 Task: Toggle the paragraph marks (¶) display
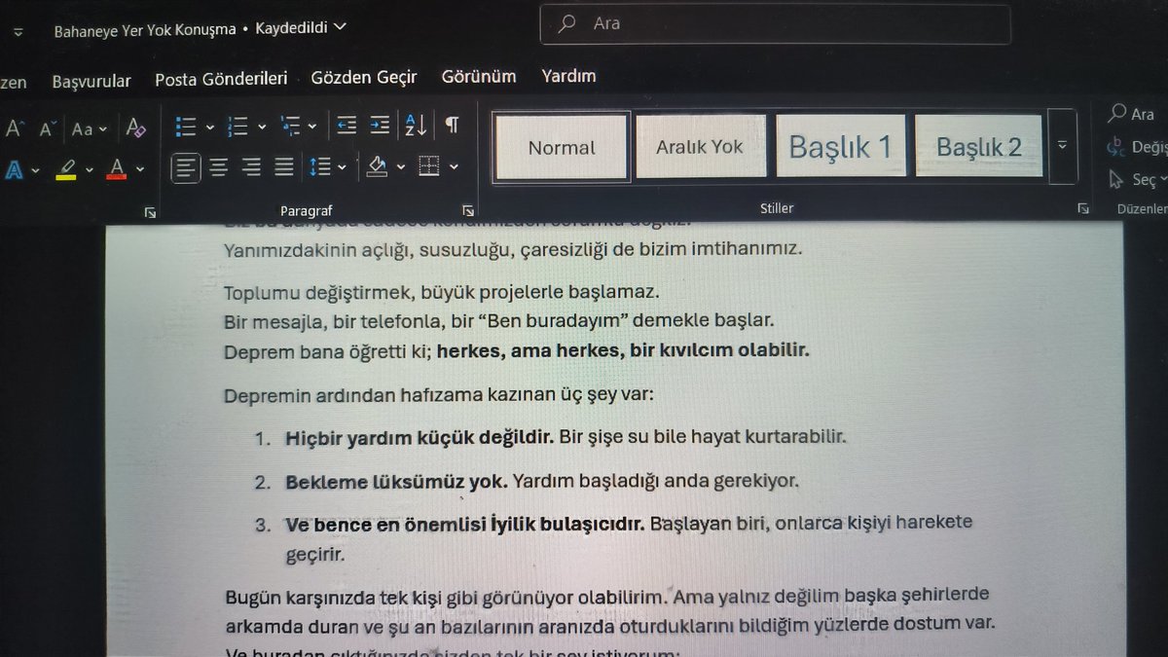pyautogui.click(x=452, y=125)
